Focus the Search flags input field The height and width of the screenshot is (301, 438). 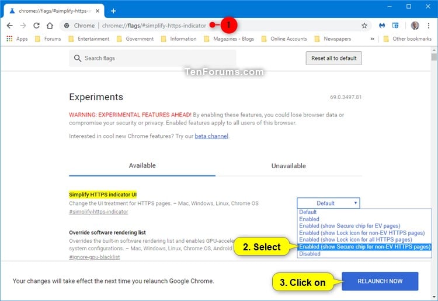[152, 58]
